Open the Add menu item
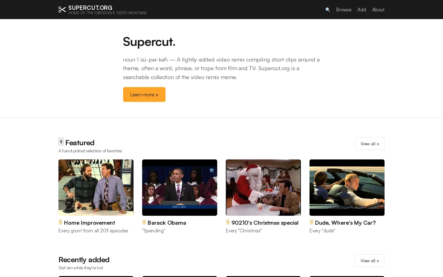 [362, 10]
